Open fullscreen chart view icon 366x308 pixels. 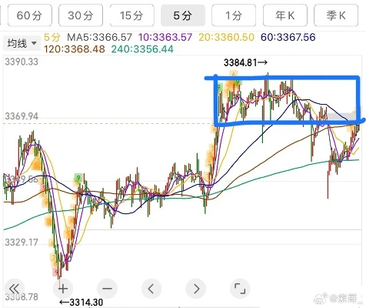(x=240, y=289)
